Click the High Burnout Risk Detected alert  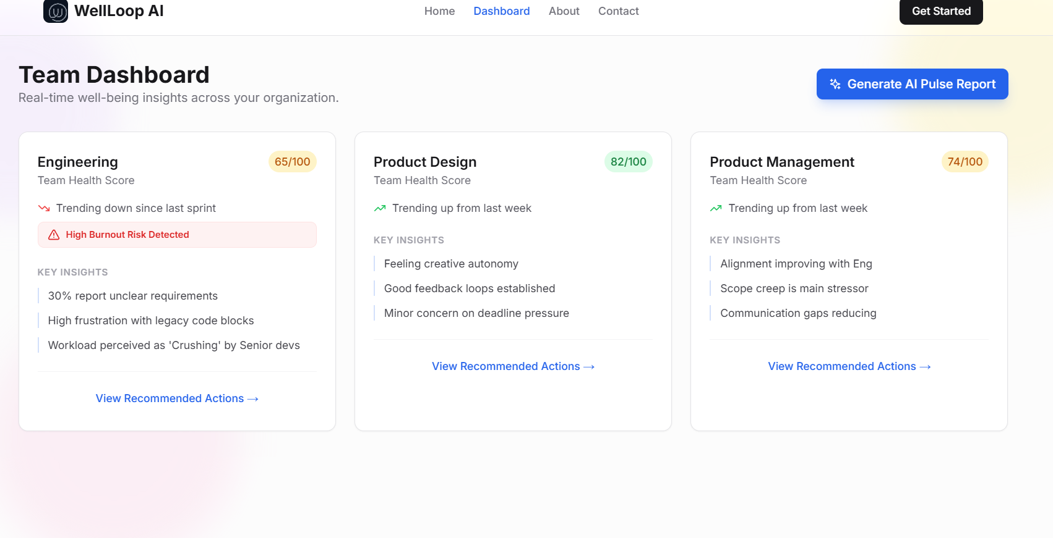click(x=177, y=235)
